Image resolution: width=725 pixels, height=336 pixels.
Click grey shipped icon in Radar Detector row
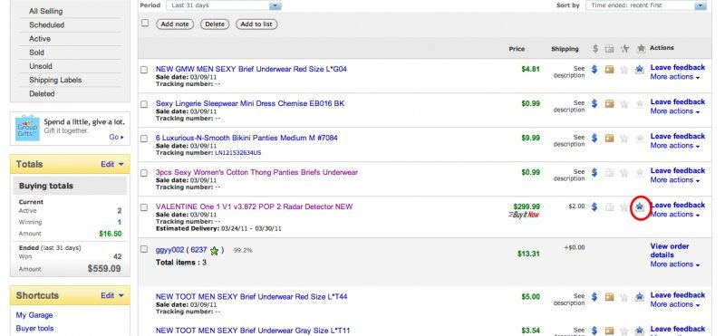(609, 207)
